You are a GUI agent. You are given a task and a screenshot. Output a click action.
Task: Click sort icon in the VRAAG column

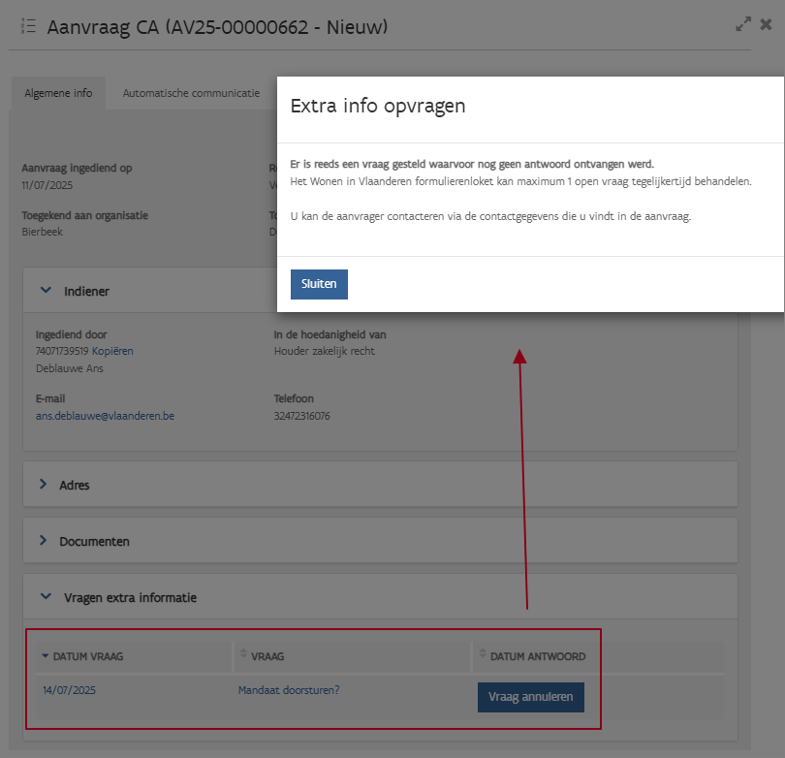tap(243, 656)
